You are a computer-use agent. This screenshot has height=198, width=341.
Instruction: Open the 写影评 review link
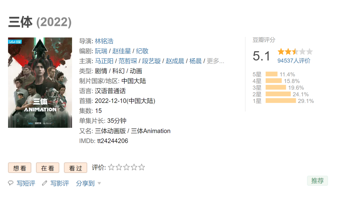tap(60, 183)
